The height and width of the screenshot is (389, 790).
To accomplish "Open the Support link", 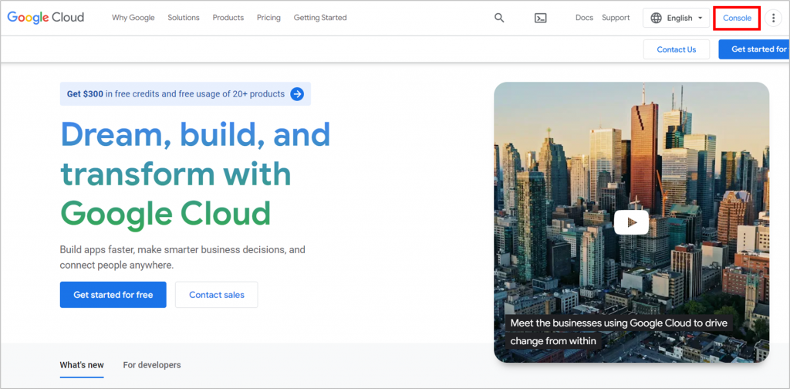I will (x=616, y=18).
